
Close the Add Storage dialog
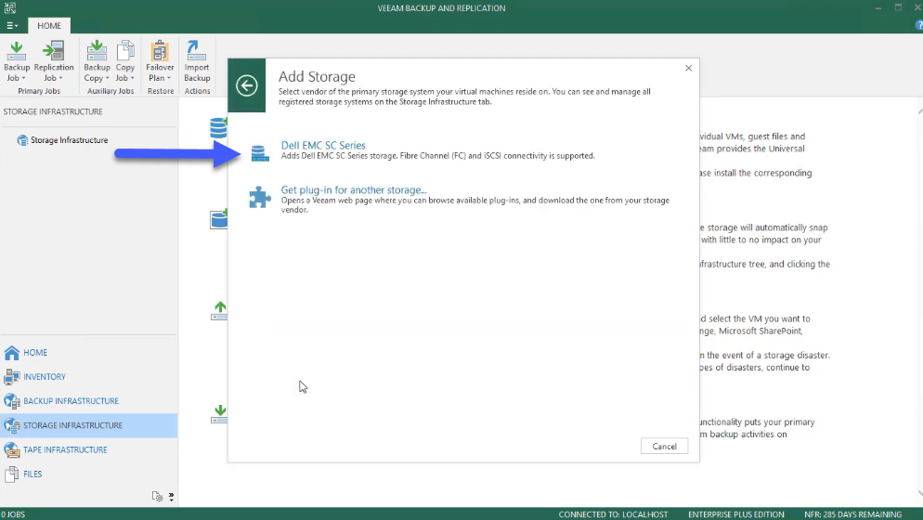pos(688,69)
